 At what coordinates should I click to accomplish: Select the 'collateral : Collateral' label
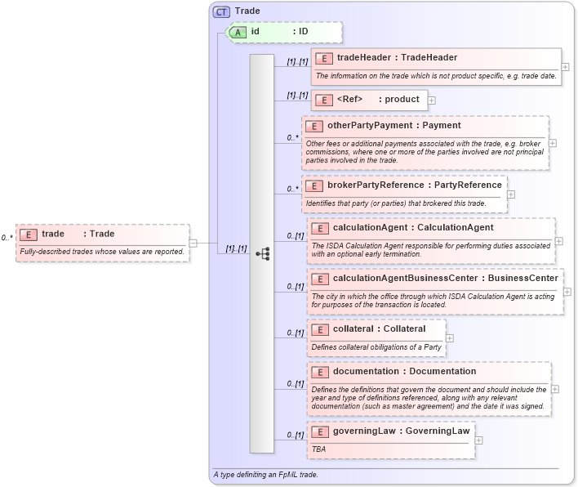380,329
